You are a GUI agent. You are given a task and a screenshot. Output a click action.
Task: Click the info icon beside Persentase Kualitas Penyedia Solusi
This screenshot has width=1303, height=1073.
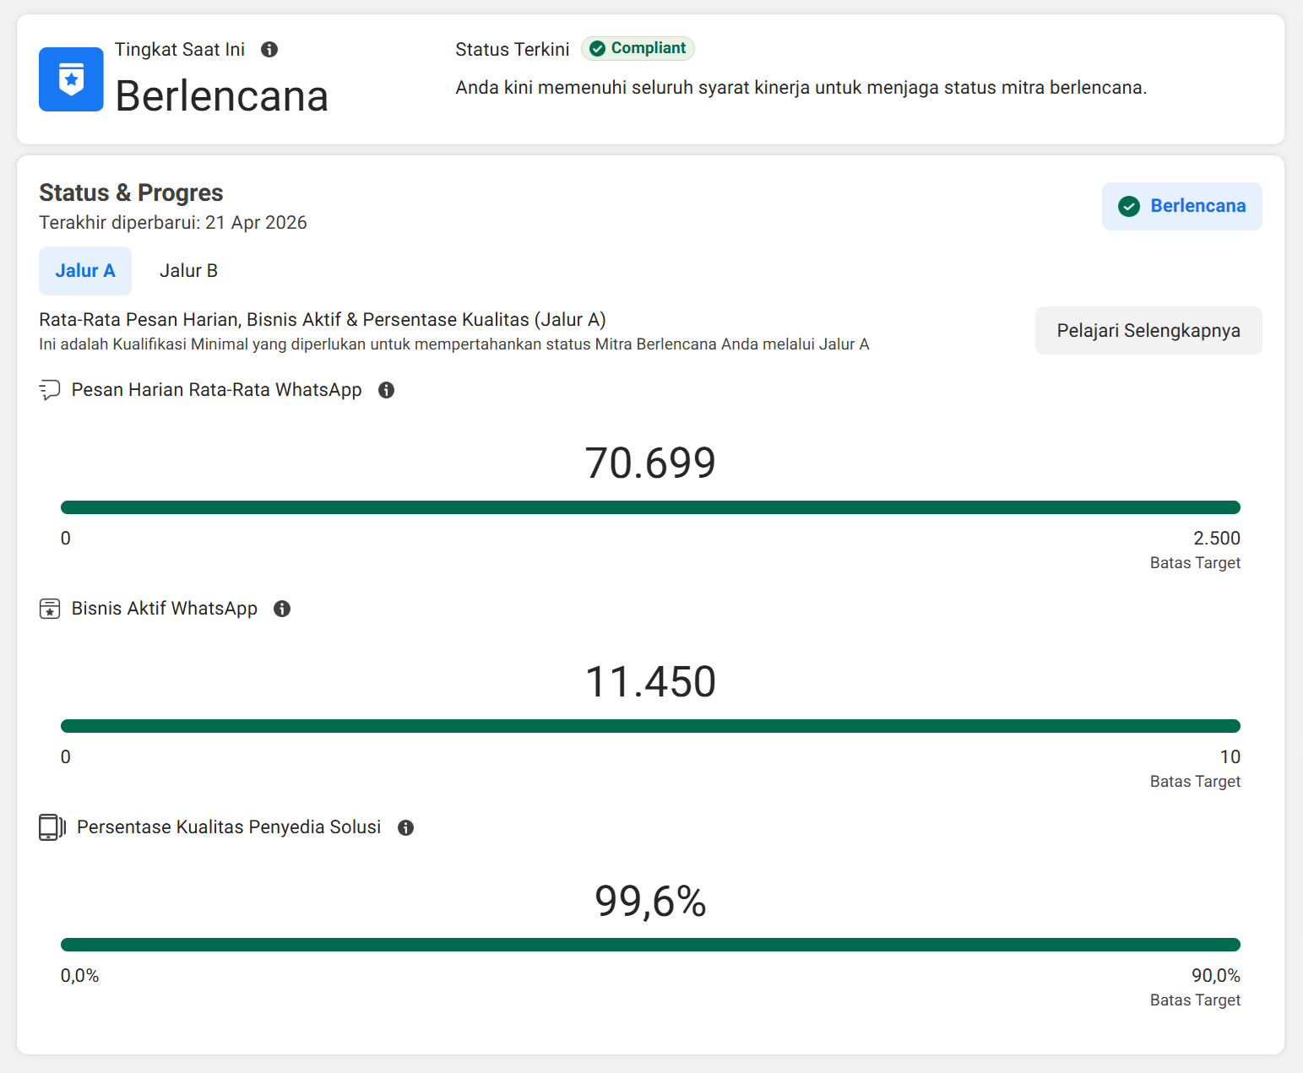click(x=404, y=827)
